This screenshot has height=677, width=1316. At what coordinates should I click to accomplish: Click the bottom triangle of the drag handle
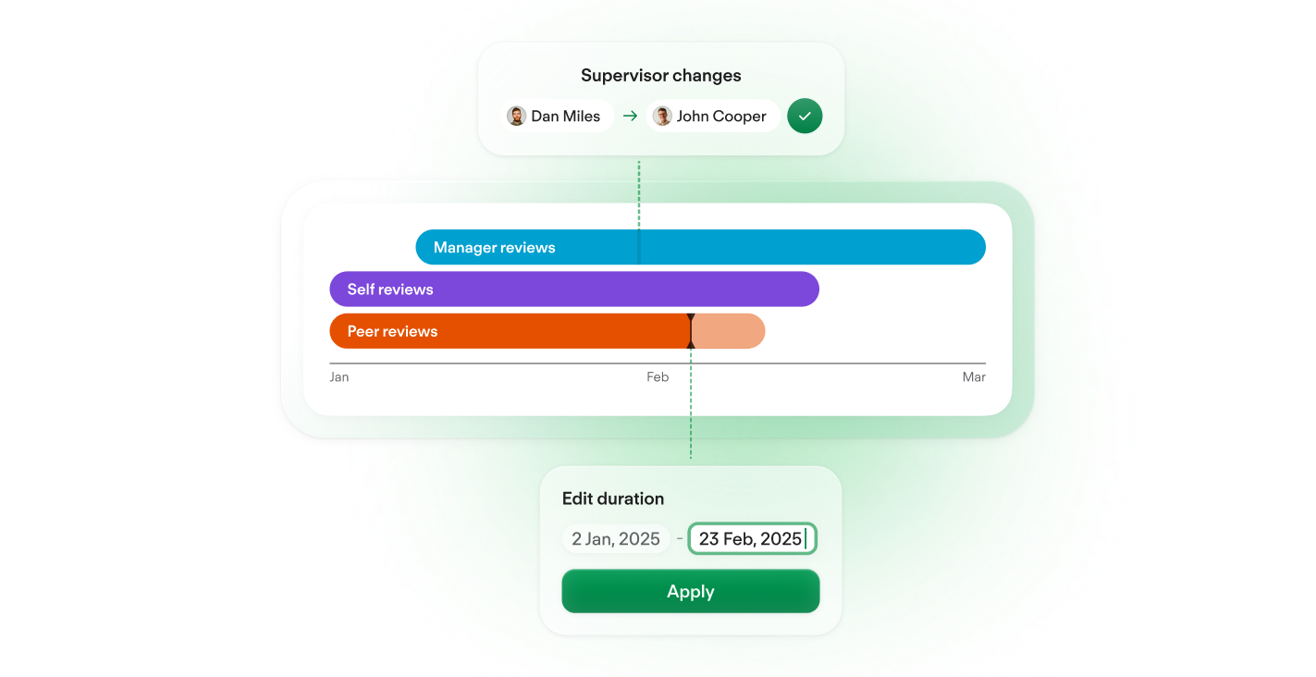coord(690,344)
